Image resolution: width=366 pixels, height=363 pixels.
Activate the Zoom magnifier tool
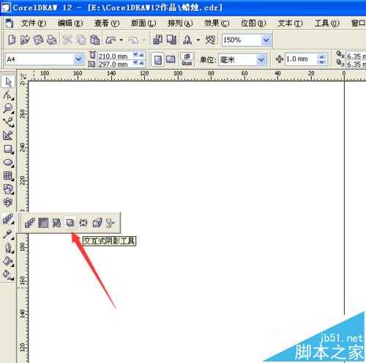(x=8, y=109)
